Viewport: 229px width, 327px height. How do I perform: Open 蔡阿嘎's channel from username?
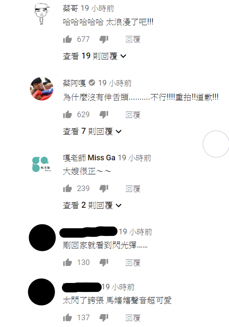point(74,83)
